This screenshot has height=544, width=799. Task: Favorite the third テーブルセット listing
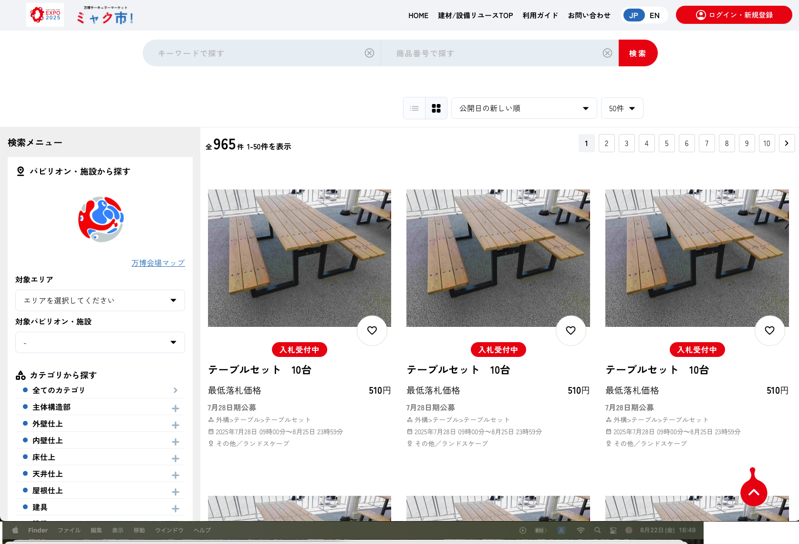[x=769, y=330]
